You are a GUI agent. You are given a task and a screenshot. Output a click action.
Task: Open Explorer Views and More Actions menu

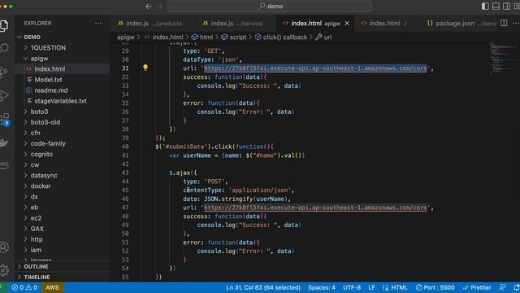(98, 24)
